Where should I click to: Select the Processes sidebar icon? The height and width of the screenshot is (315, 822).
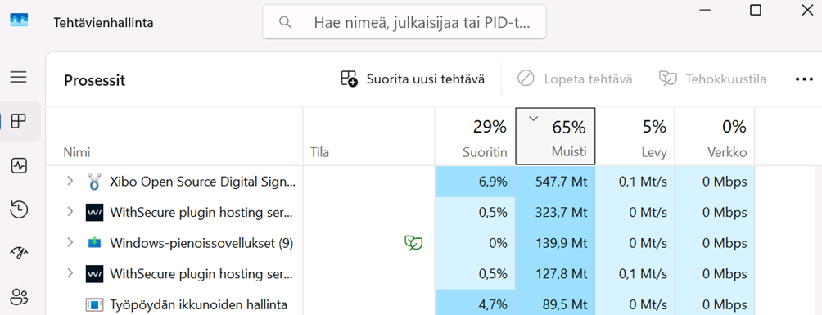(x=18, y=122)
